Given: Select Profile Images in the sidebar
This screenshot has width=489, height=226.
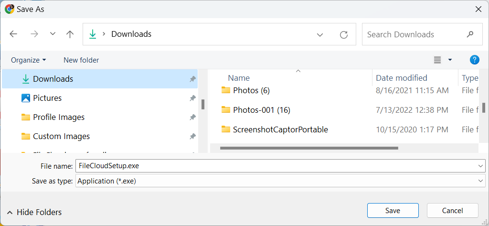Looking at the screenshot, I should tap(58, 117).
